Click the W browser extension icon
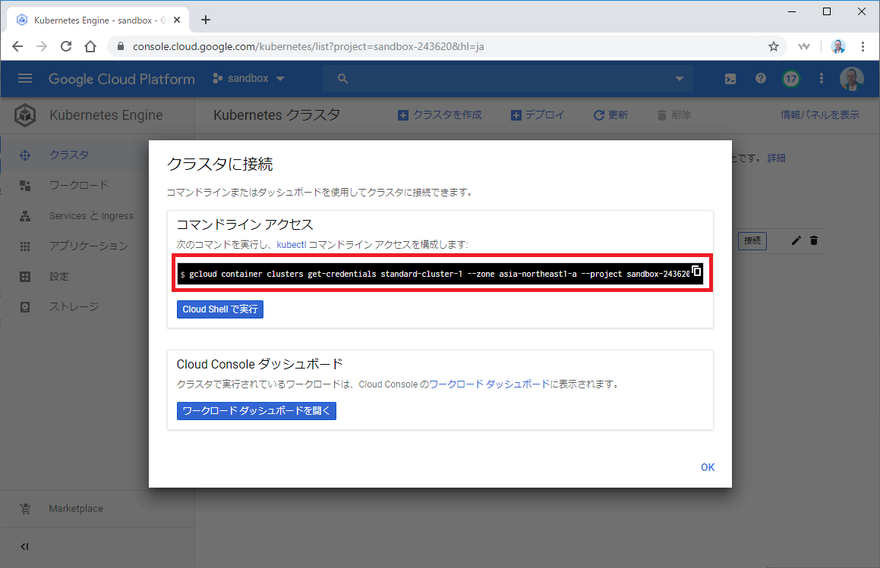This screenshot has width=880, height=568. (x=804, y=46)
